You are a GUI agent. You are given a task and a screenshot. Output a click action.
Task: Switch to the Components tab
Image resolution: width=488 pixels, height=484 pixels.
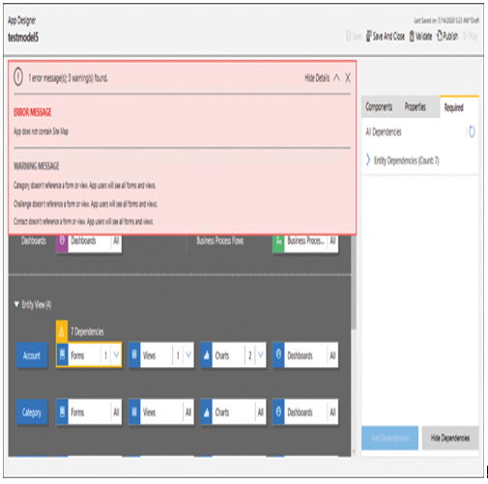[379, 107]
